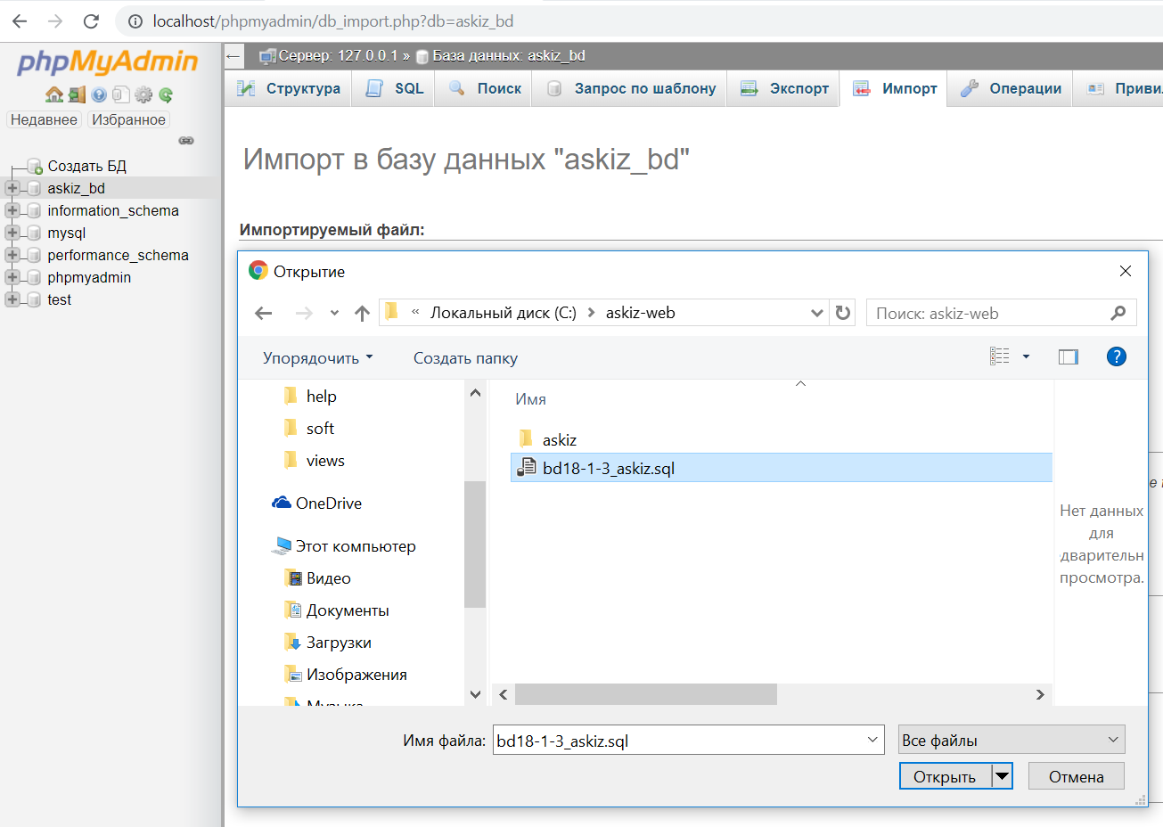Switch to the SQL tab
This screenshot has width=1163, height=827.
pos(396,88)
